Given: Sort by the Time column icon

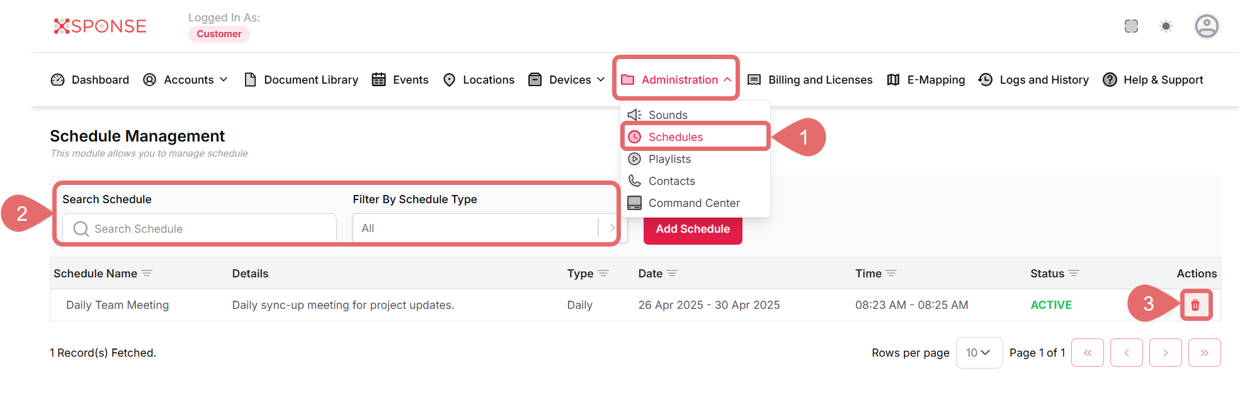Looking at the screenshot, I should (891, 274).
